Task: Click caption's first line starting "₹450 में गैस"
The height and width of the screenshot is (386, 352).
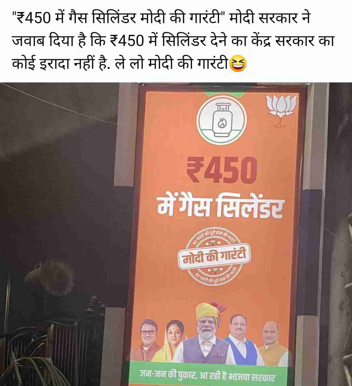Action: (161, 18)
